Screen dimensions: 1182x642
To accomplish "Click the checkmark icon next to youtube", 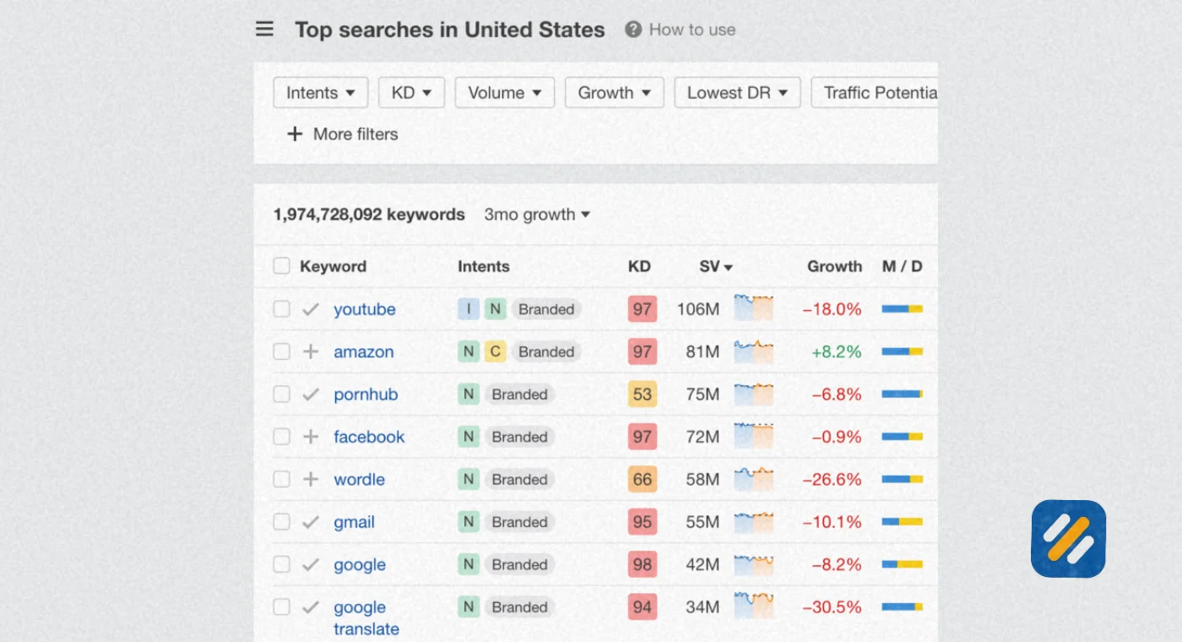I will coord(311,309).
